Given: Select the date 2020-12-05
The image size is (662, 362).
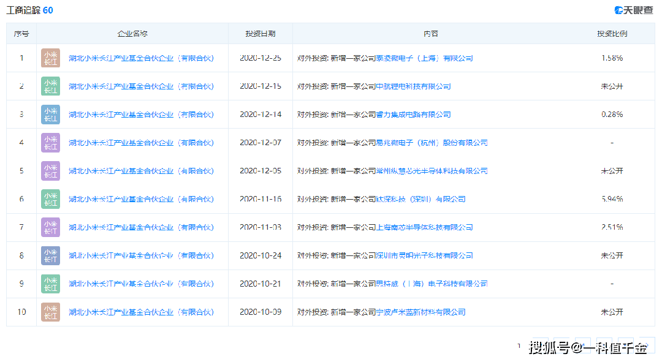Looking at the screenshot, I should coord(261,171).
